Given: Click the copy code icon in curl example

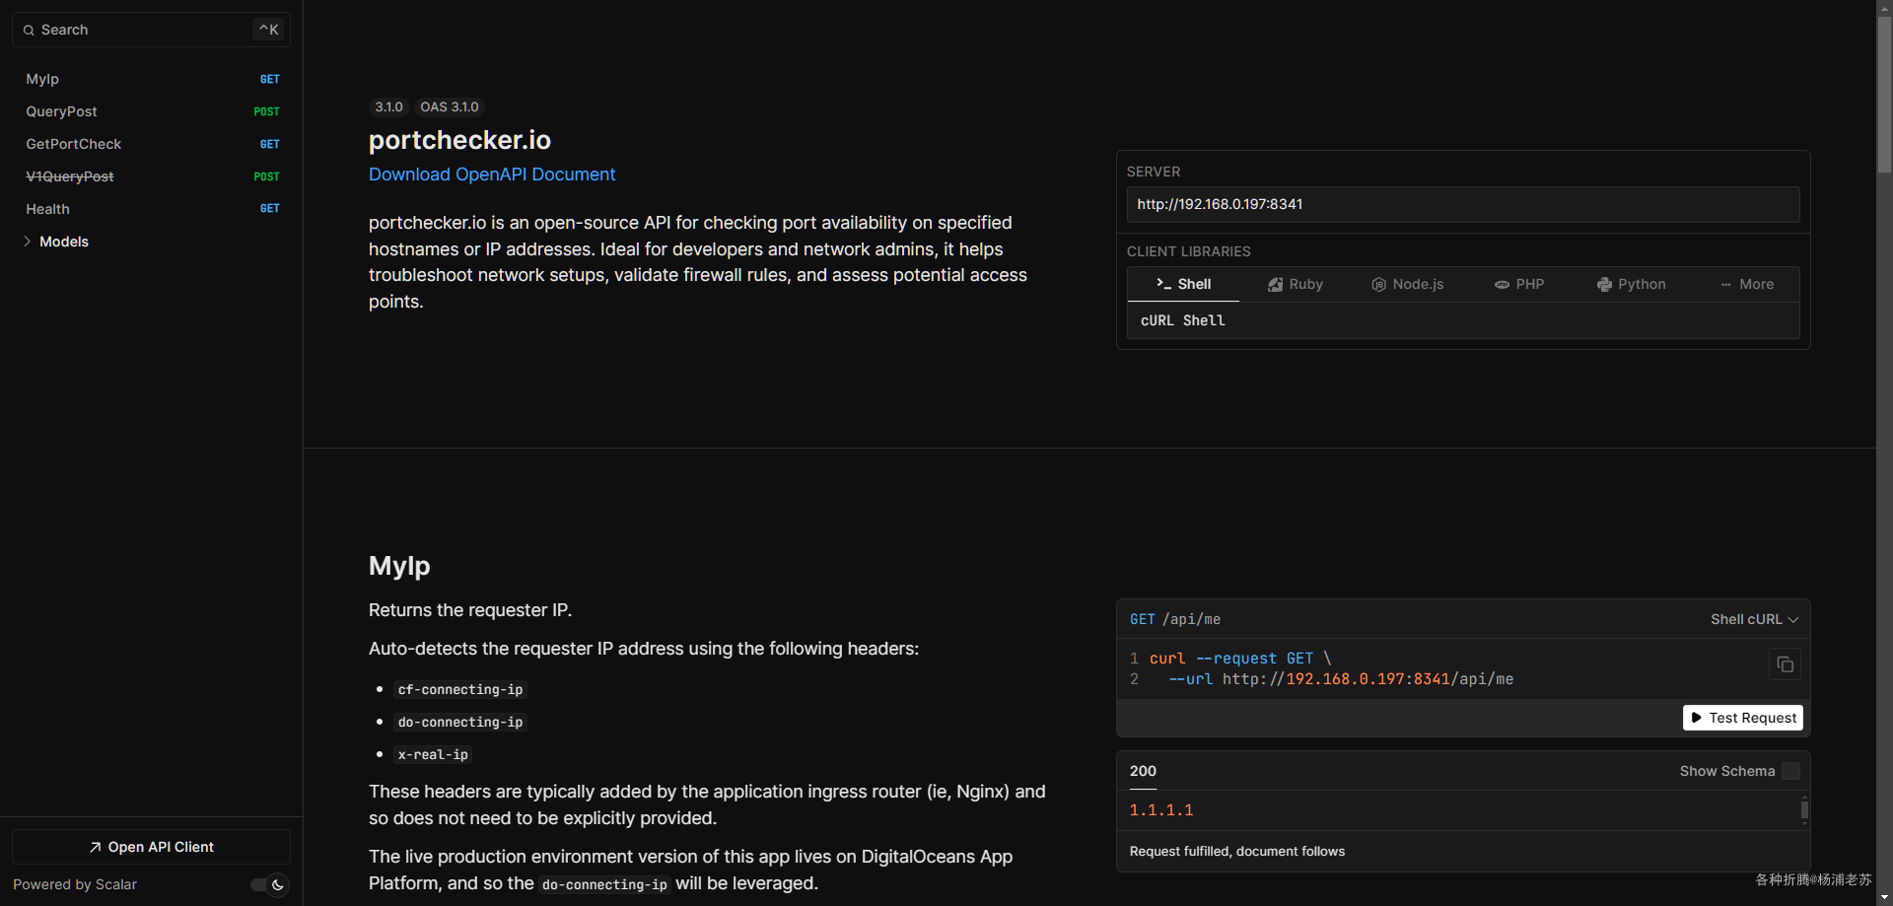Looking at the screenshot, I should point(1785,664).
